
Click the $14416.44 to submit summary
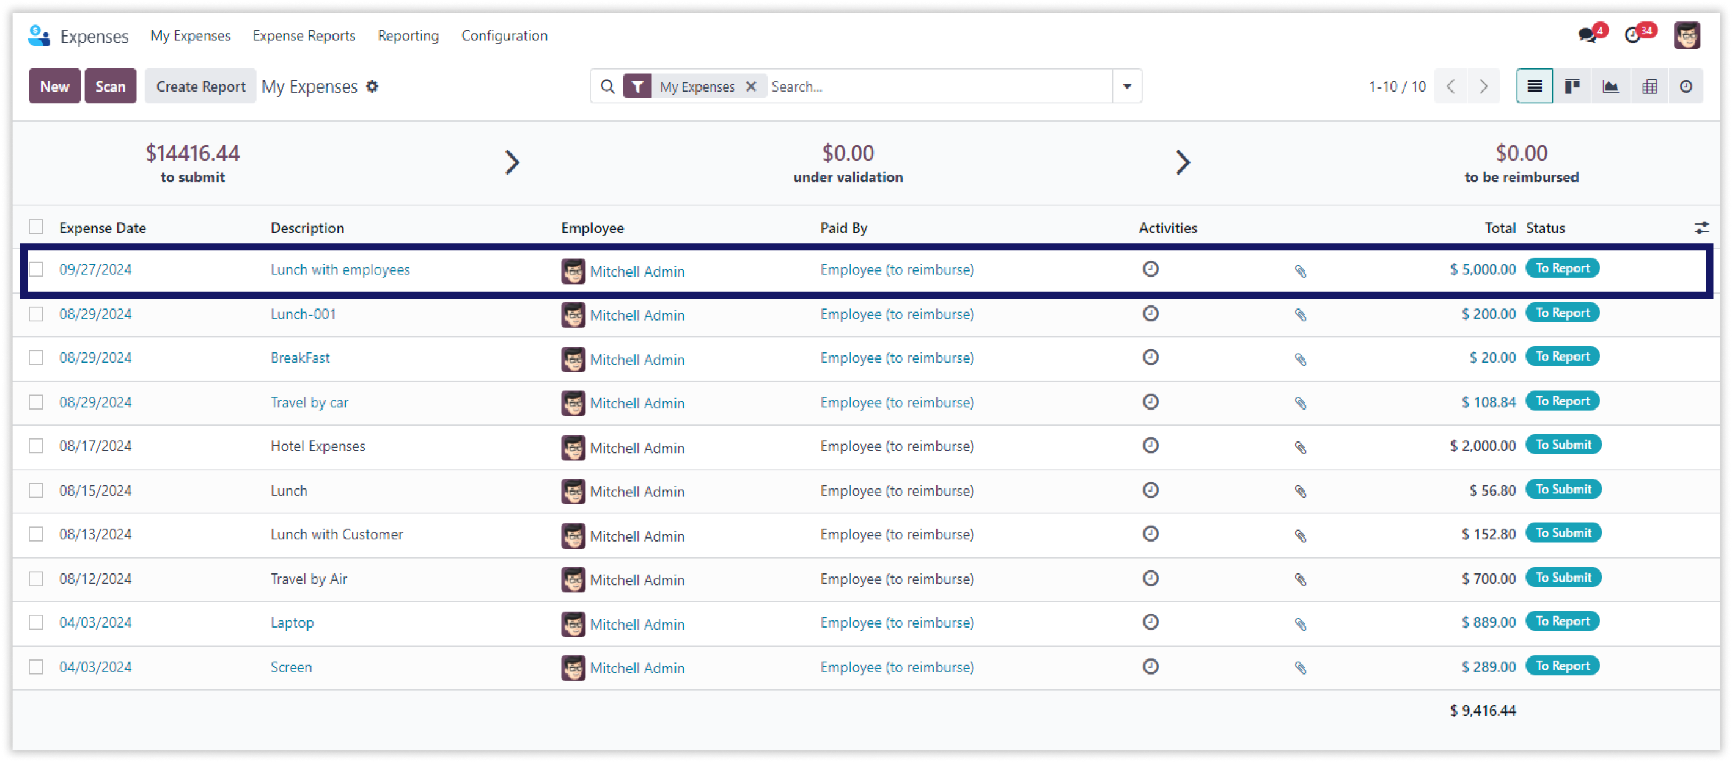(193, 162)
